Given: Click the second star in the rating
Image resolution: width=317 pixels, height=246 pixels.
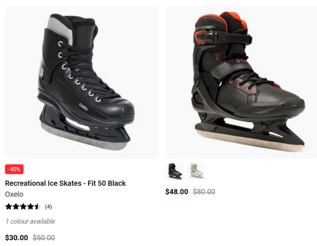Looking at the screenshot, I should (x=16, y=207).
